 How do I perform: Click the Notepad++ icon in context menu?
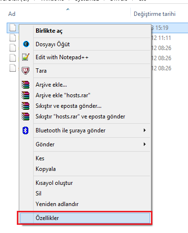click(x=25, y=57)
